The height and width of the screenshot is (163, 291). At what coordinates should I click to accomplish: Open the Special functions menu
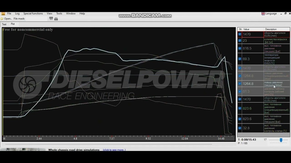(33, 13)
